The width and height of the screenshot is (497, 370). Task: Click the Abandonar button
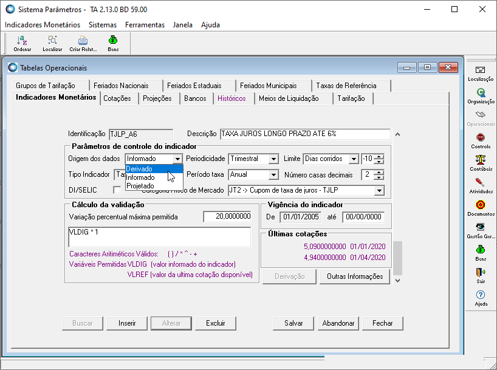point(338,323)
